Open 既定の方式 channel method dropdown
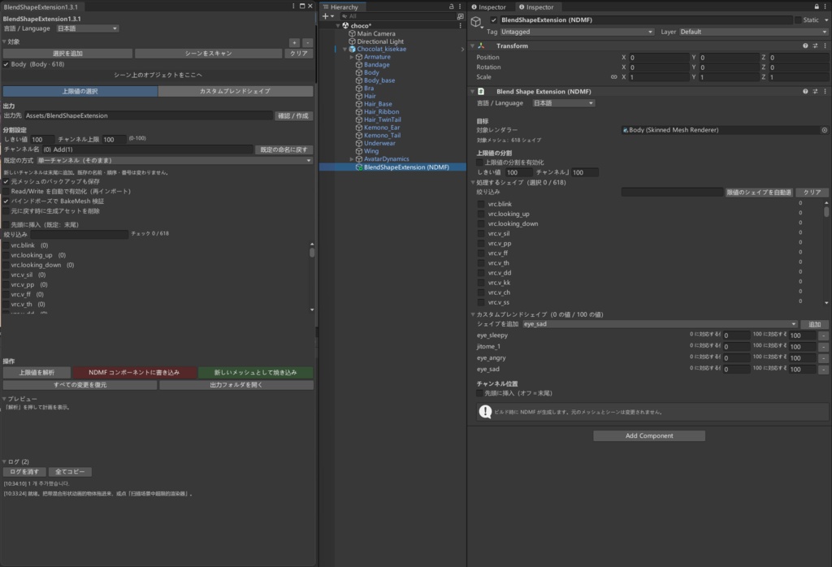Viewport: 832px width, 567px height. click(174, 161)
